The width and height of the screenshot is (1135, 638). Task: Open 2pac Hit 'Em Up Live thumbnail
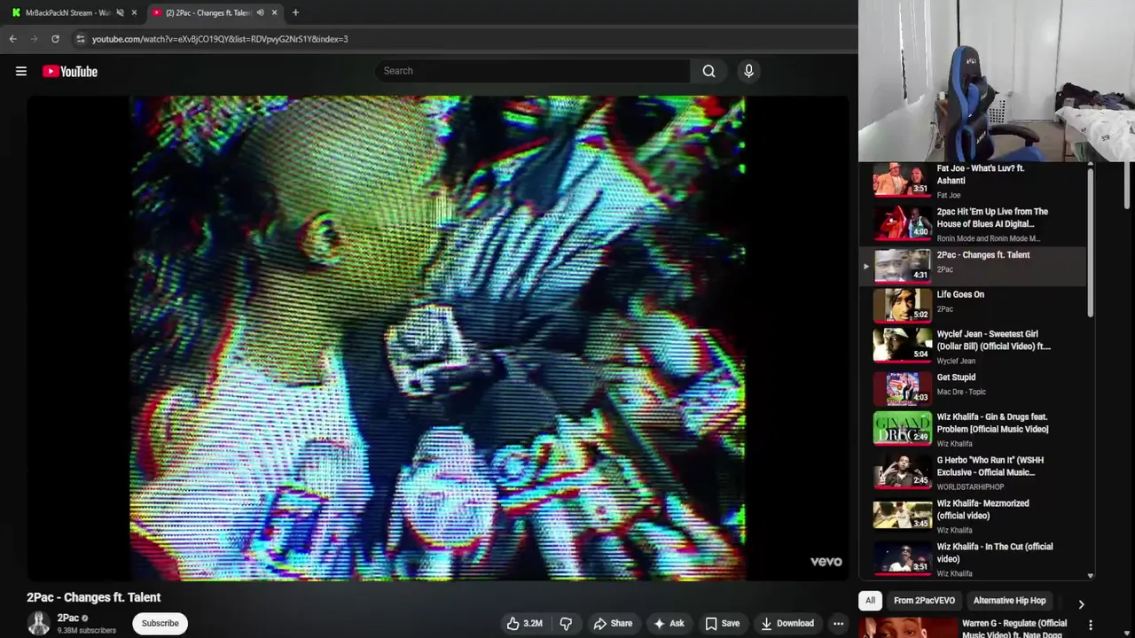click(x=903, y=222)
